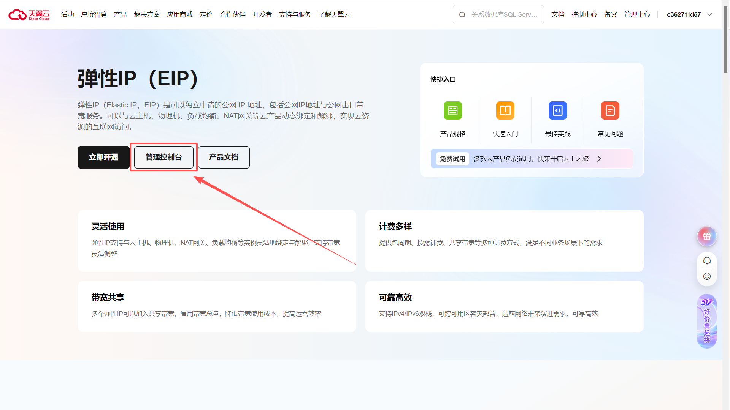Open the 定价 menu
The width and height of the screenshot is (730, 410).
click(206, 14)
